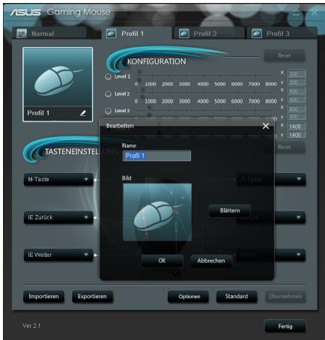Click the Übernehmen button
The width and height of the screenshot is (325, 340).
(285, 297)
